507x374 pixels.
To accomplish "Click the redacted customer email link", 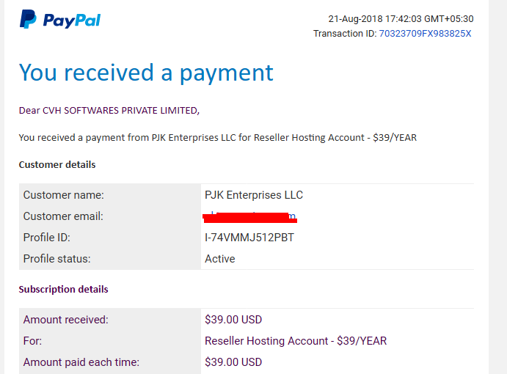I will tap(250, 216).
